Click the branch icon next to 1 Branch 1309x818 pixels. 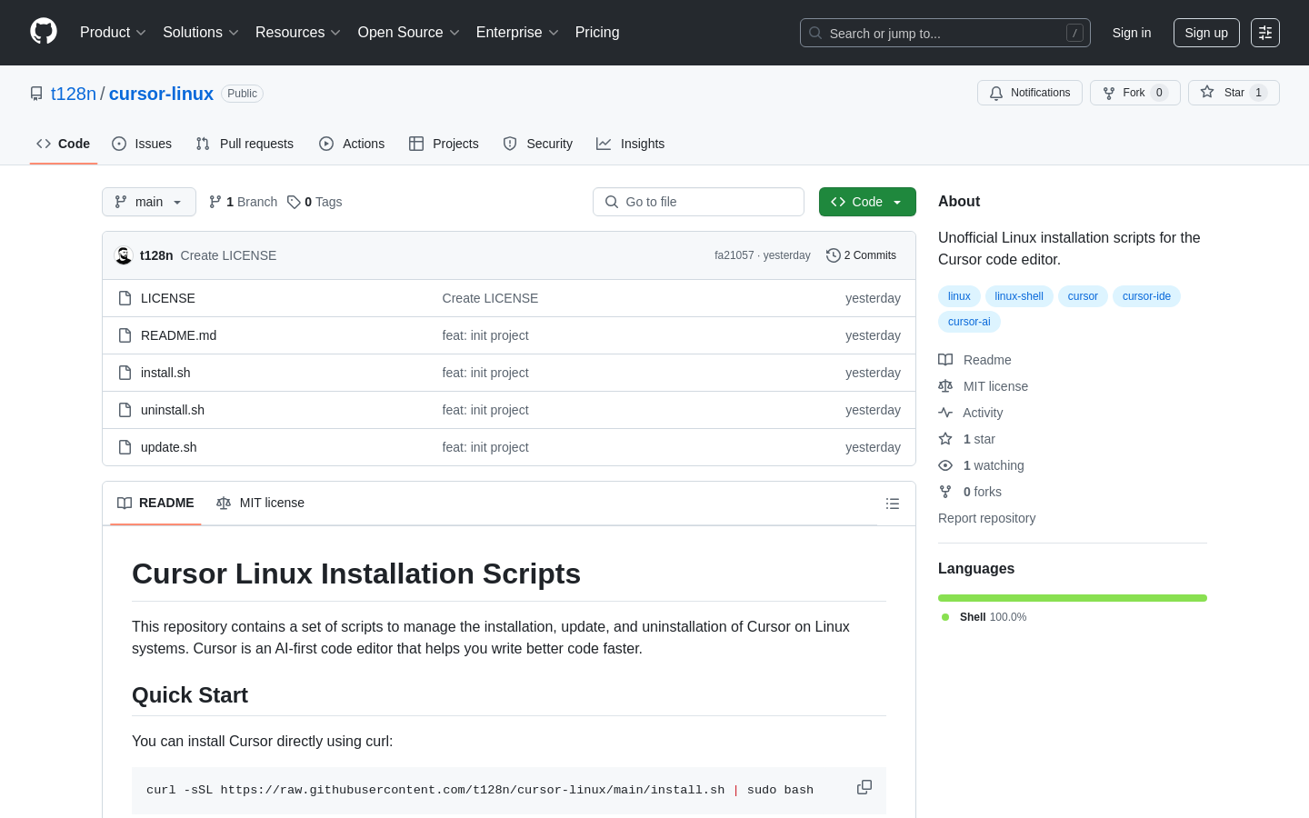[215, 202]
